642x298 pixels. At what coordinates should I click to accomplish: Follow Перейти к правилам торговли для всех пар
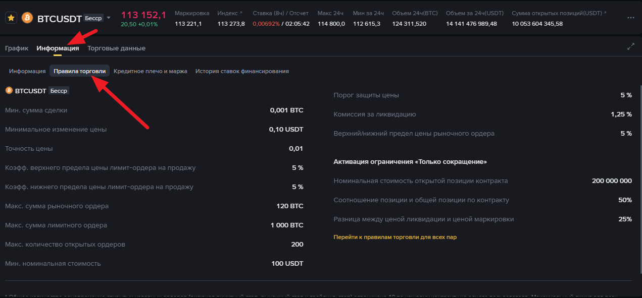[395, 237]
